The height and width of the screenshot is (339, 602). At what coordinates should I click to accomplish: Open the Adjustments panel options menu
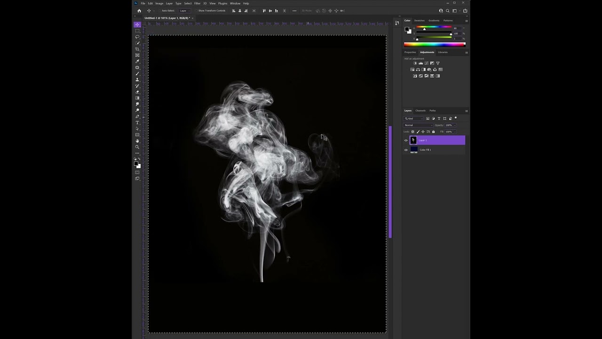[467, 52]
